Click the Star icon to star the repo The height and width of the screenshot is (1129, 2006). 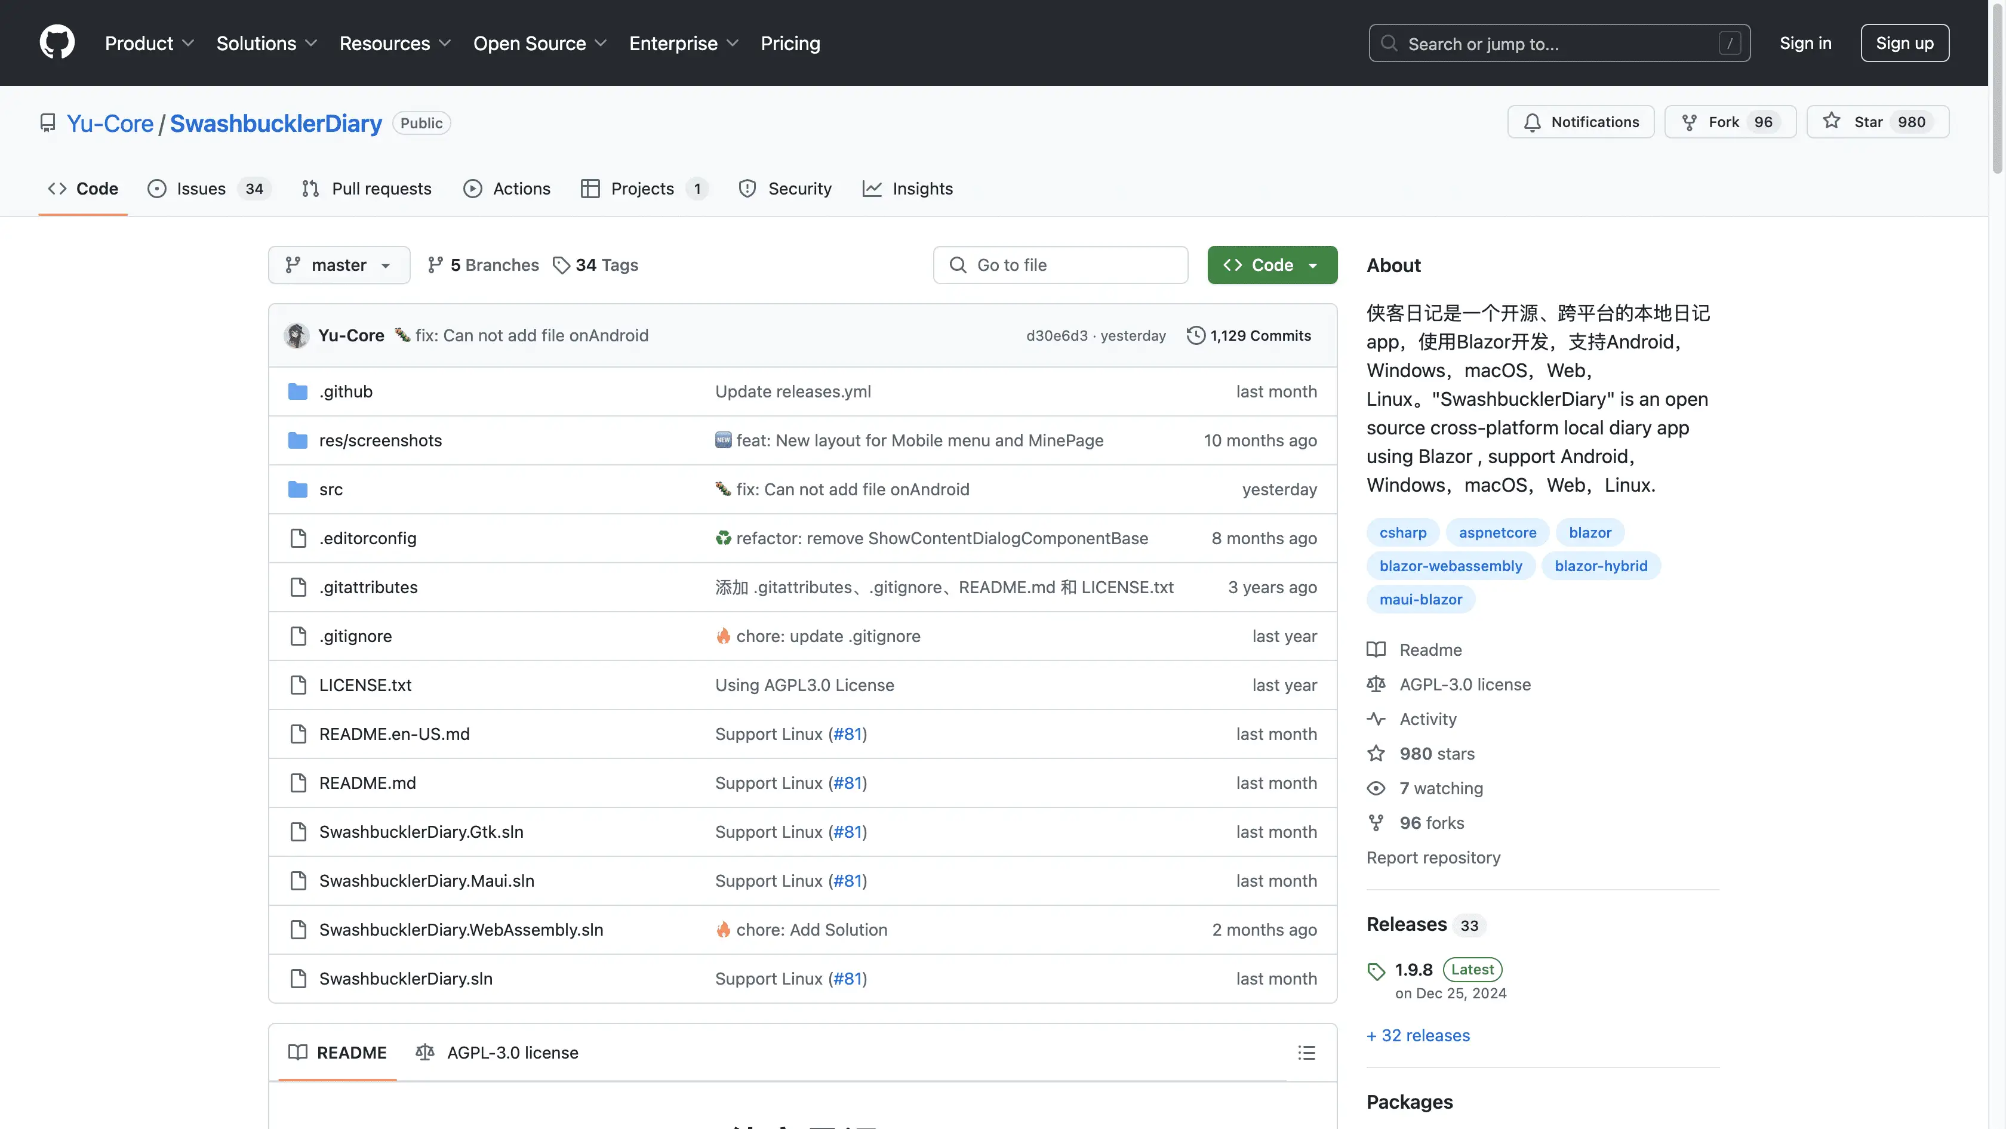point(1832,121)
